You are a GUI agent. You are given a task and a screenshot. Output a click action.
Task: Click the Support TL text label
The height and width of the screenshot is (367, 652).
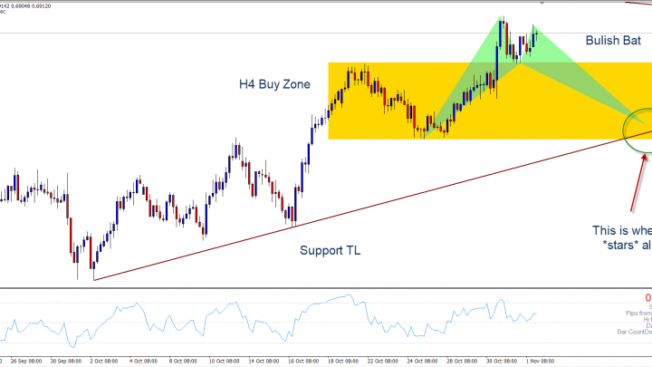click(330, 249)
